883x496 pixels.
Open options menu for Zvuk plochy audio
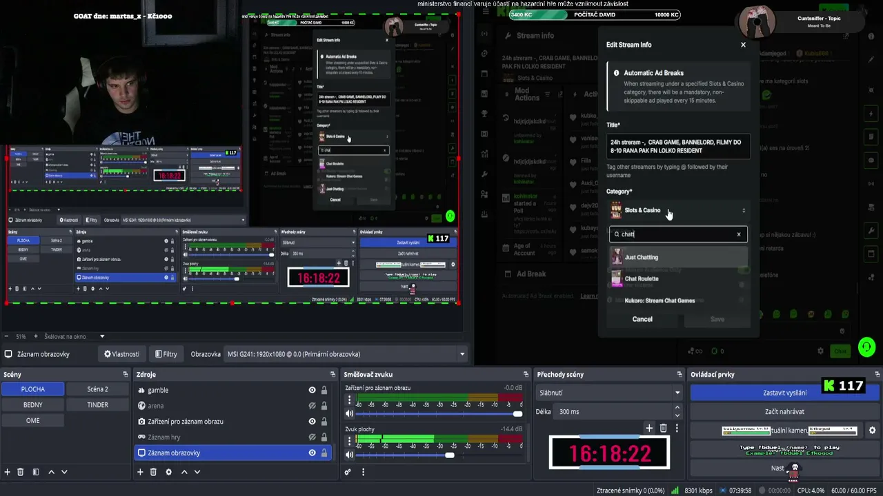(349, 441)
